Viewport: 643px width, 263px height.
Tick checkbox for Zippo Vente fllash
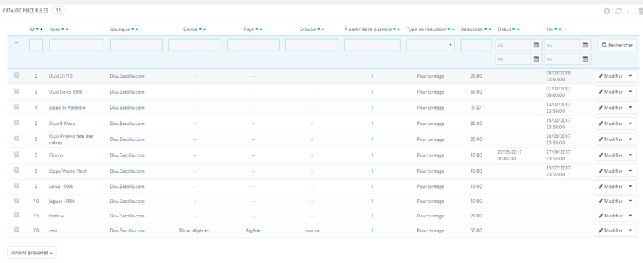point(17,170)
